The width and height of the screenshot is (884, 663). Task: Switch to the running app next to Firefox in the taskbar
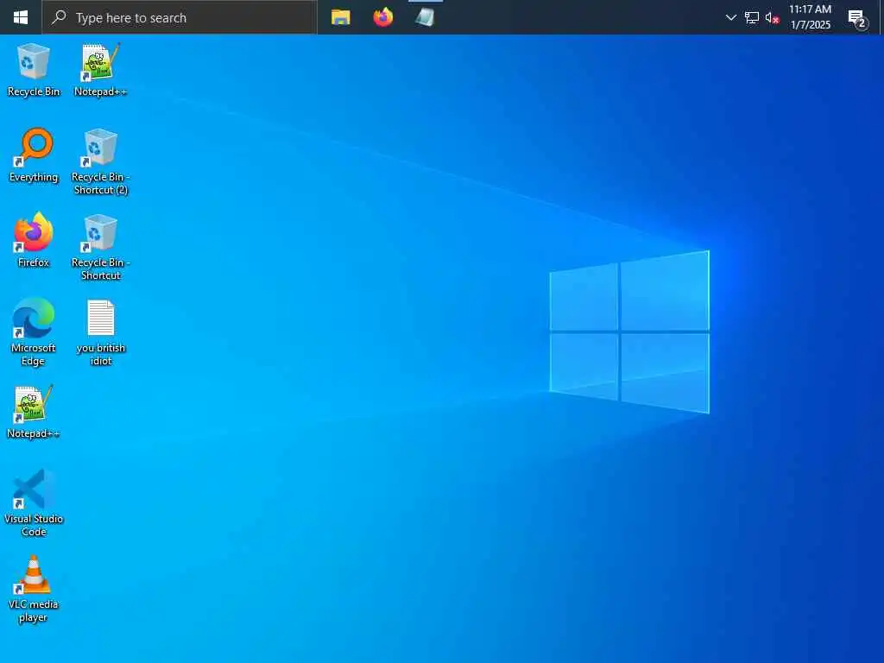coord(425,17)
